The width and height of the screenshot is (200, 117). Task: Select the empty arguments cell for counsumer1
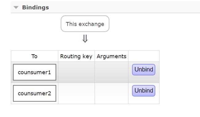coord(111,72)
